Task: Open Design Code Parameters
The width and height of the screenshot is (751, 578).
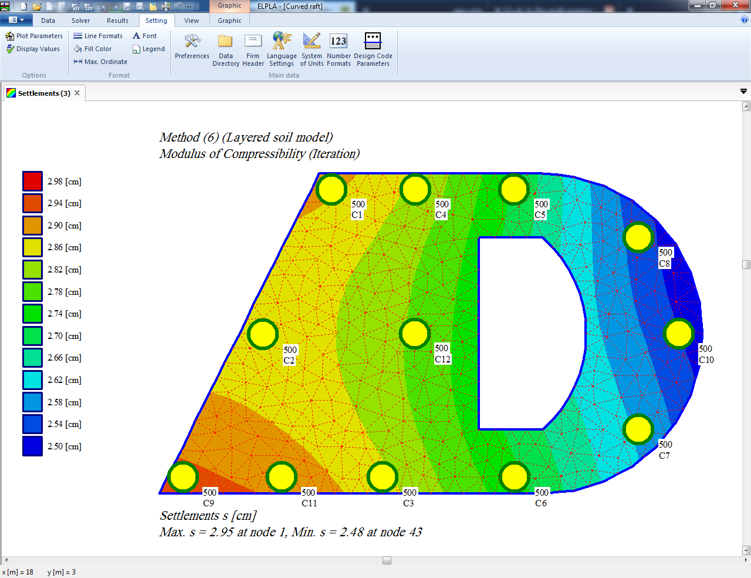Action: (373, 50)
